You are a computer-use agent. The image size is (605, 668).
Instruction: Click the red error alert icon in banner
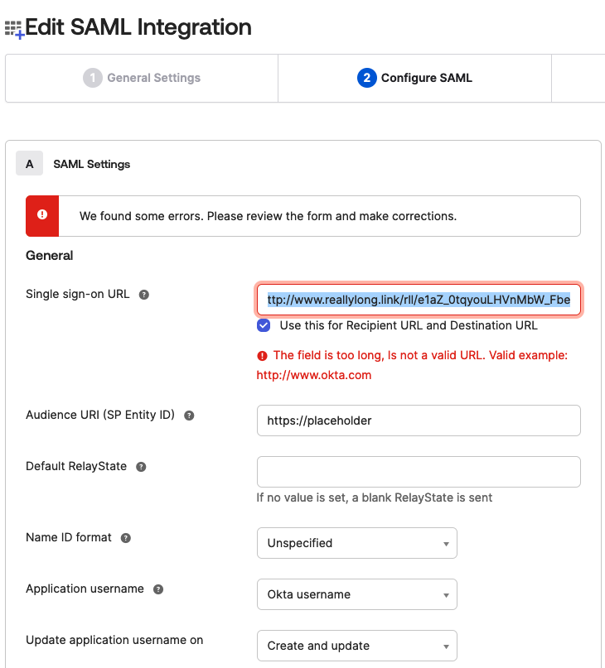(x=42, y=216)
